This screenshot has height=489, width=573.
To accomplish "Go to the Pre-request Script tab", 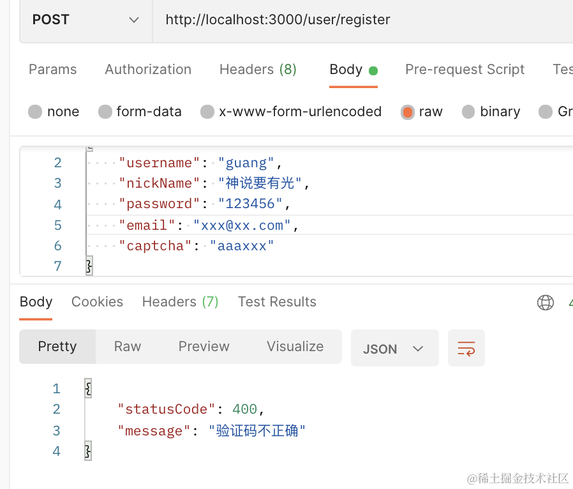I will 465,70.
